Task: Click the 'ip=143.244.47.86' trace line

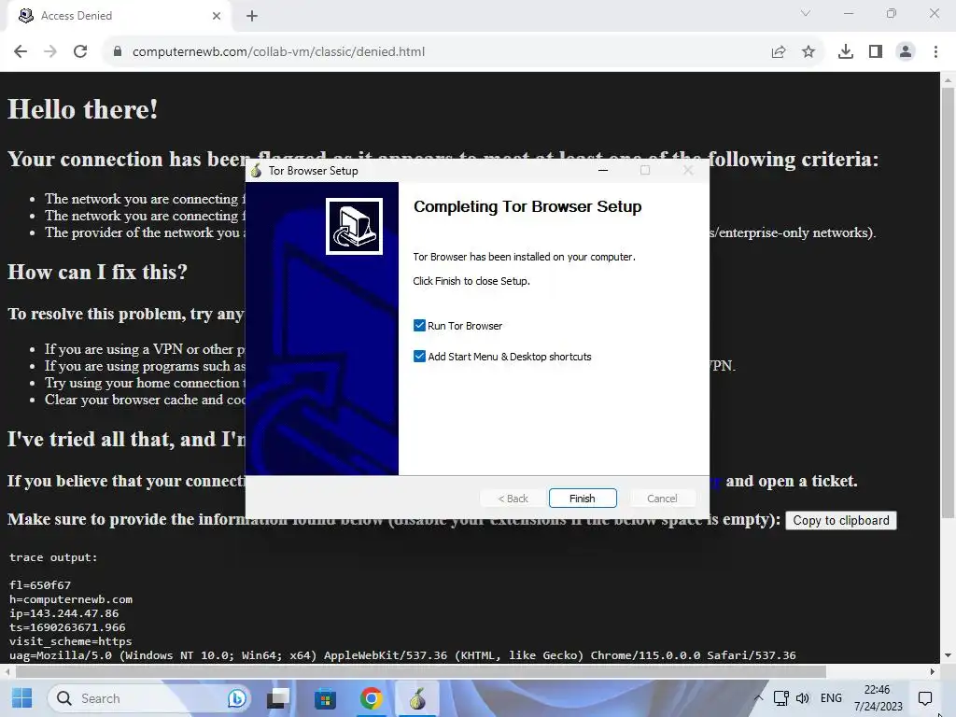Action: [64, 613]
